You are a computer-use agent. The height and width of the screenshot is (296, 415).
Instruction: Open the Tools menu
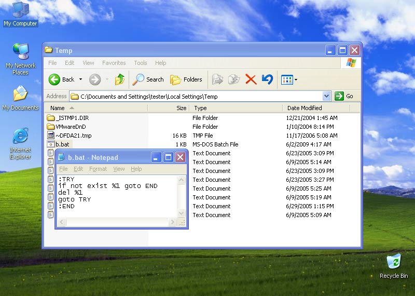click(x=140, y=63)
